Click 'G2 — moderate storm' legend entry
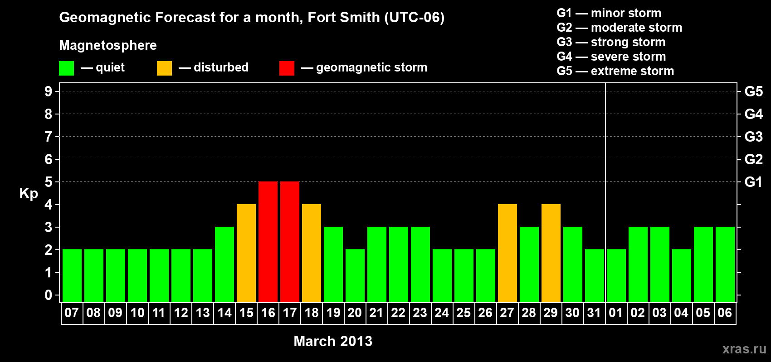771x362 pixels. pyautogui.click(x=620, y=28)
